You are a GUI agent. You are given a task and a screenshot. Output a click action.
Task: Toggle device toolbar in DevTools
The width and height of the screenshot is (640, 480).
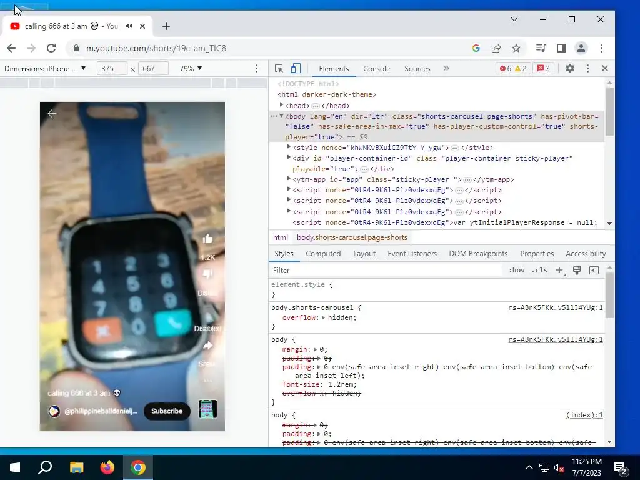[x=296, y=69]
